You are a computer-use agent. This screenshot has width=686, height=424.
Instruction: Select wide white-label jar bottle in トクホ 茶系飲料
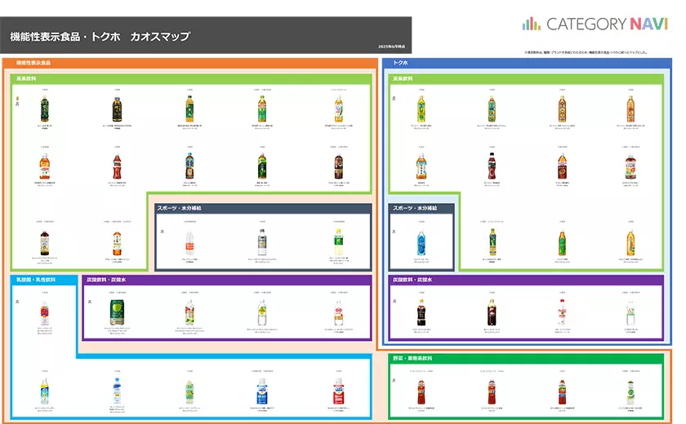click(x=630, y=167)
